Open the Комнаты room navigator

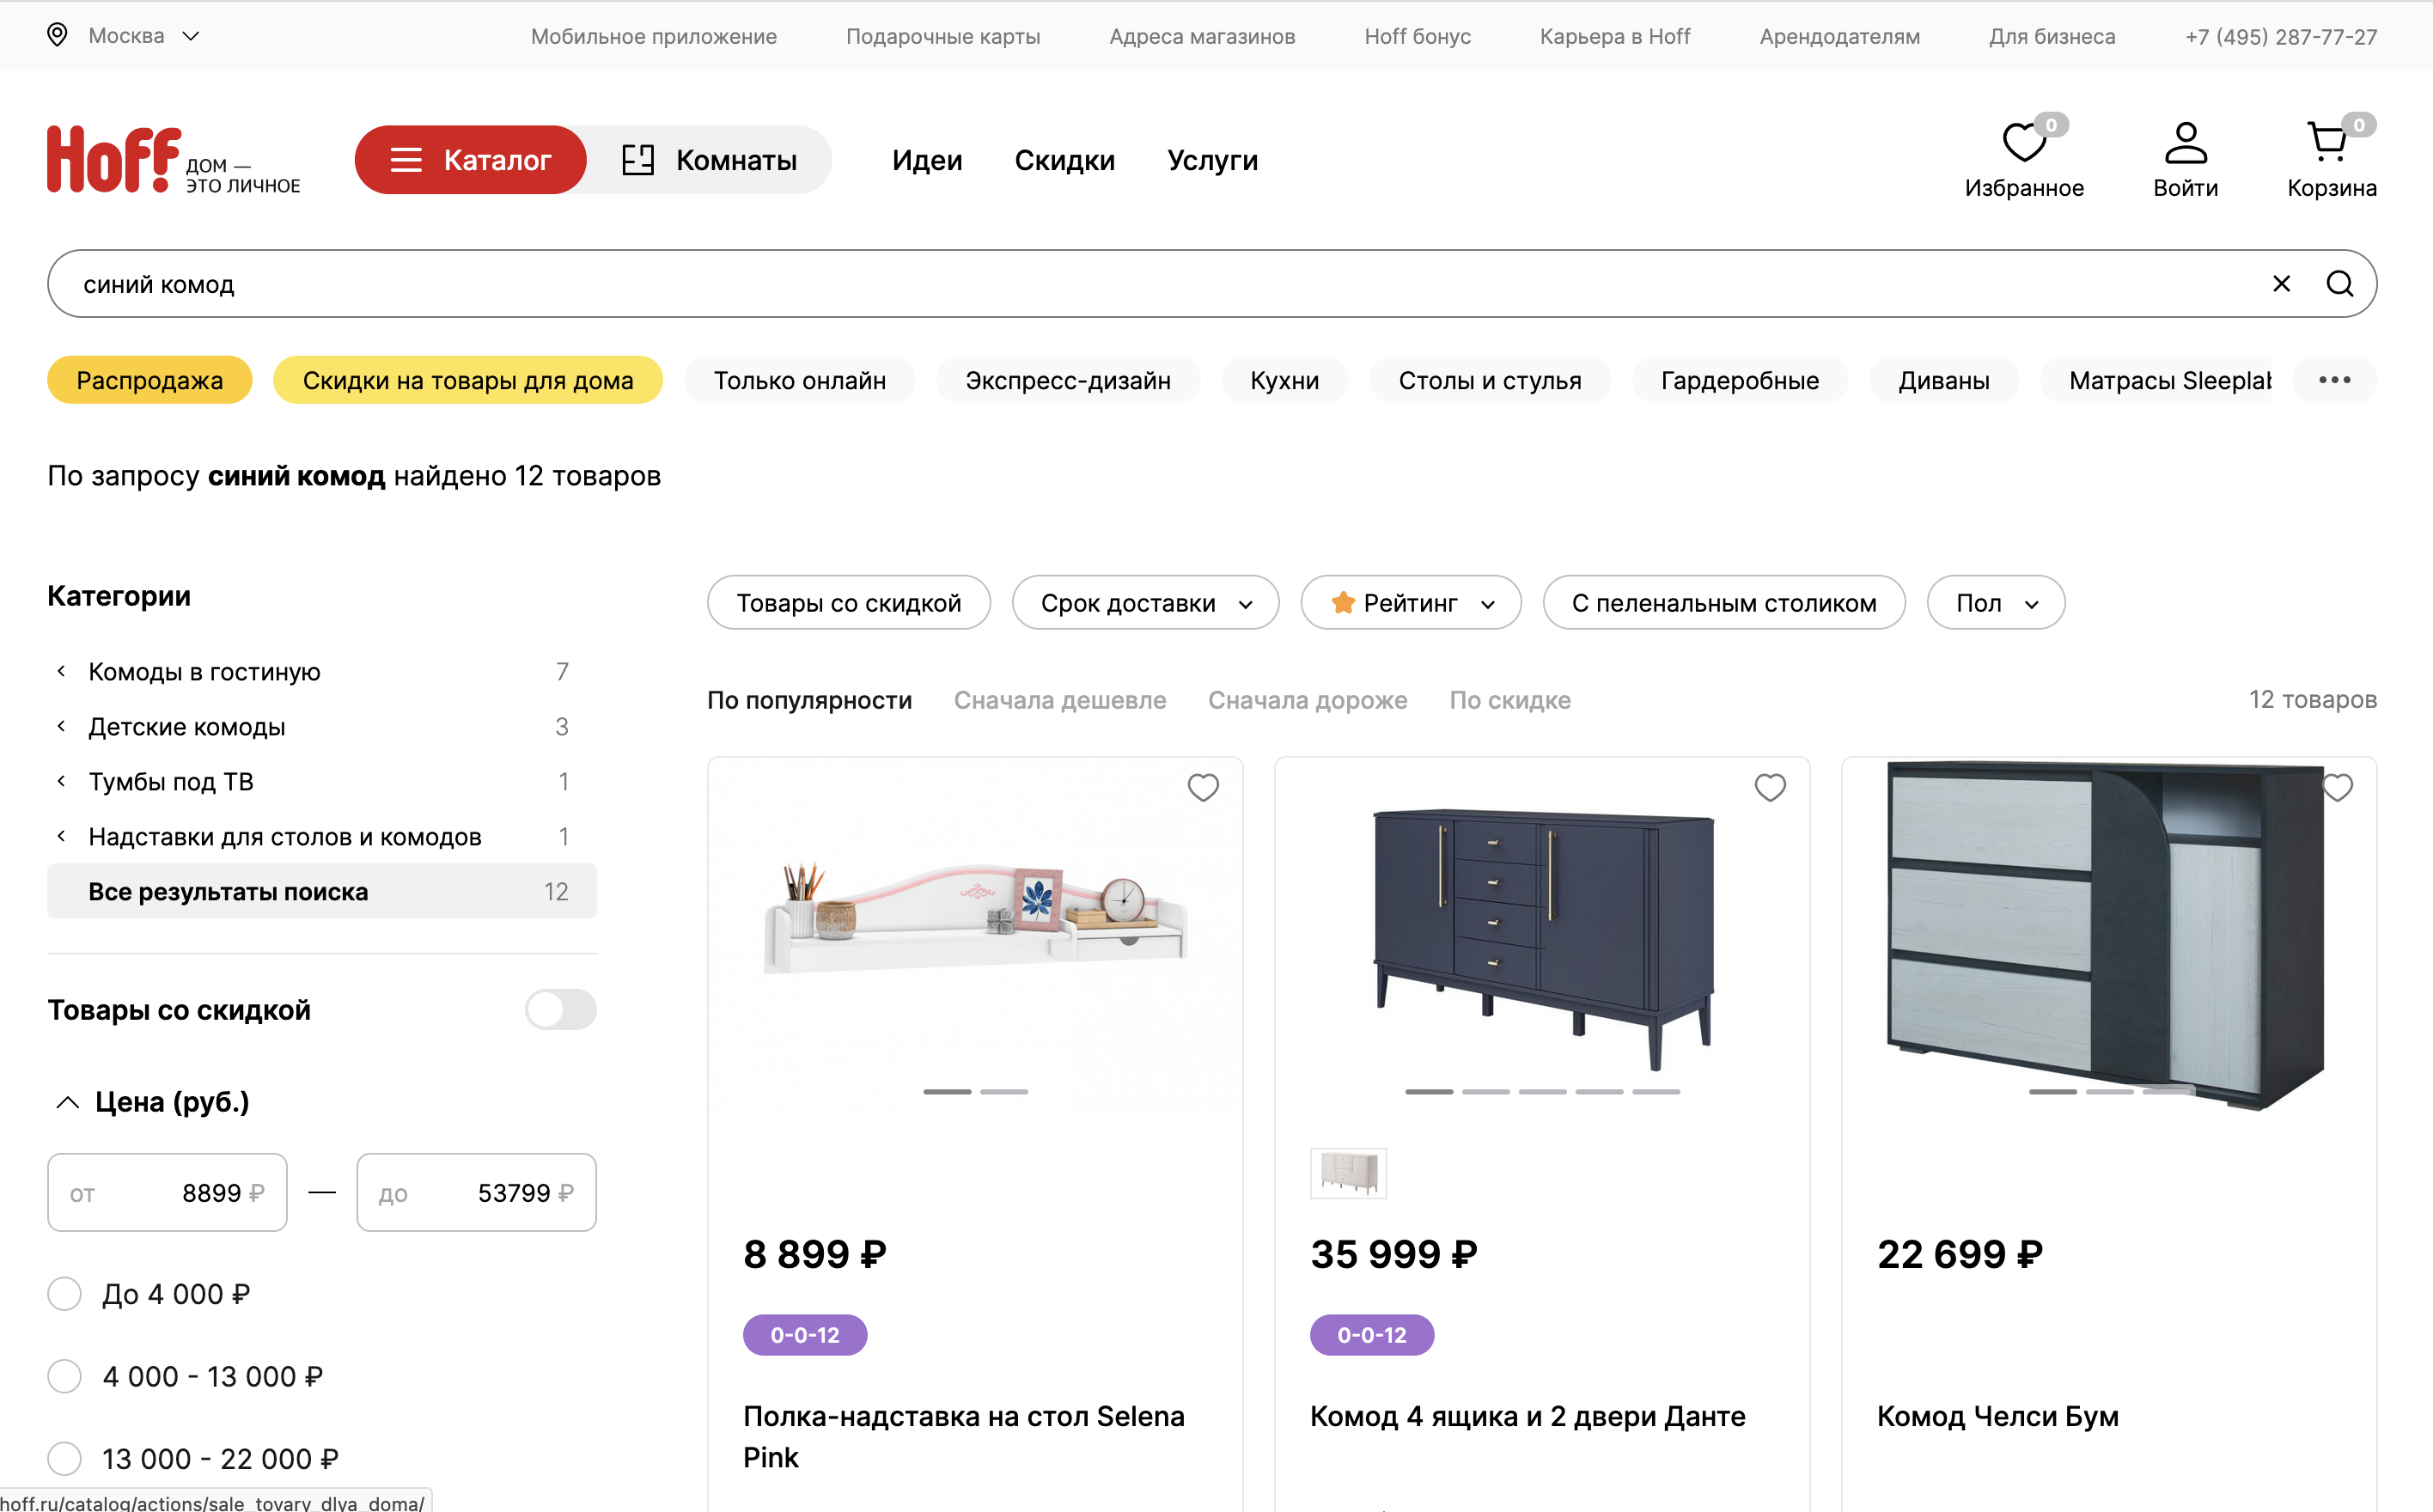point(714,159)
